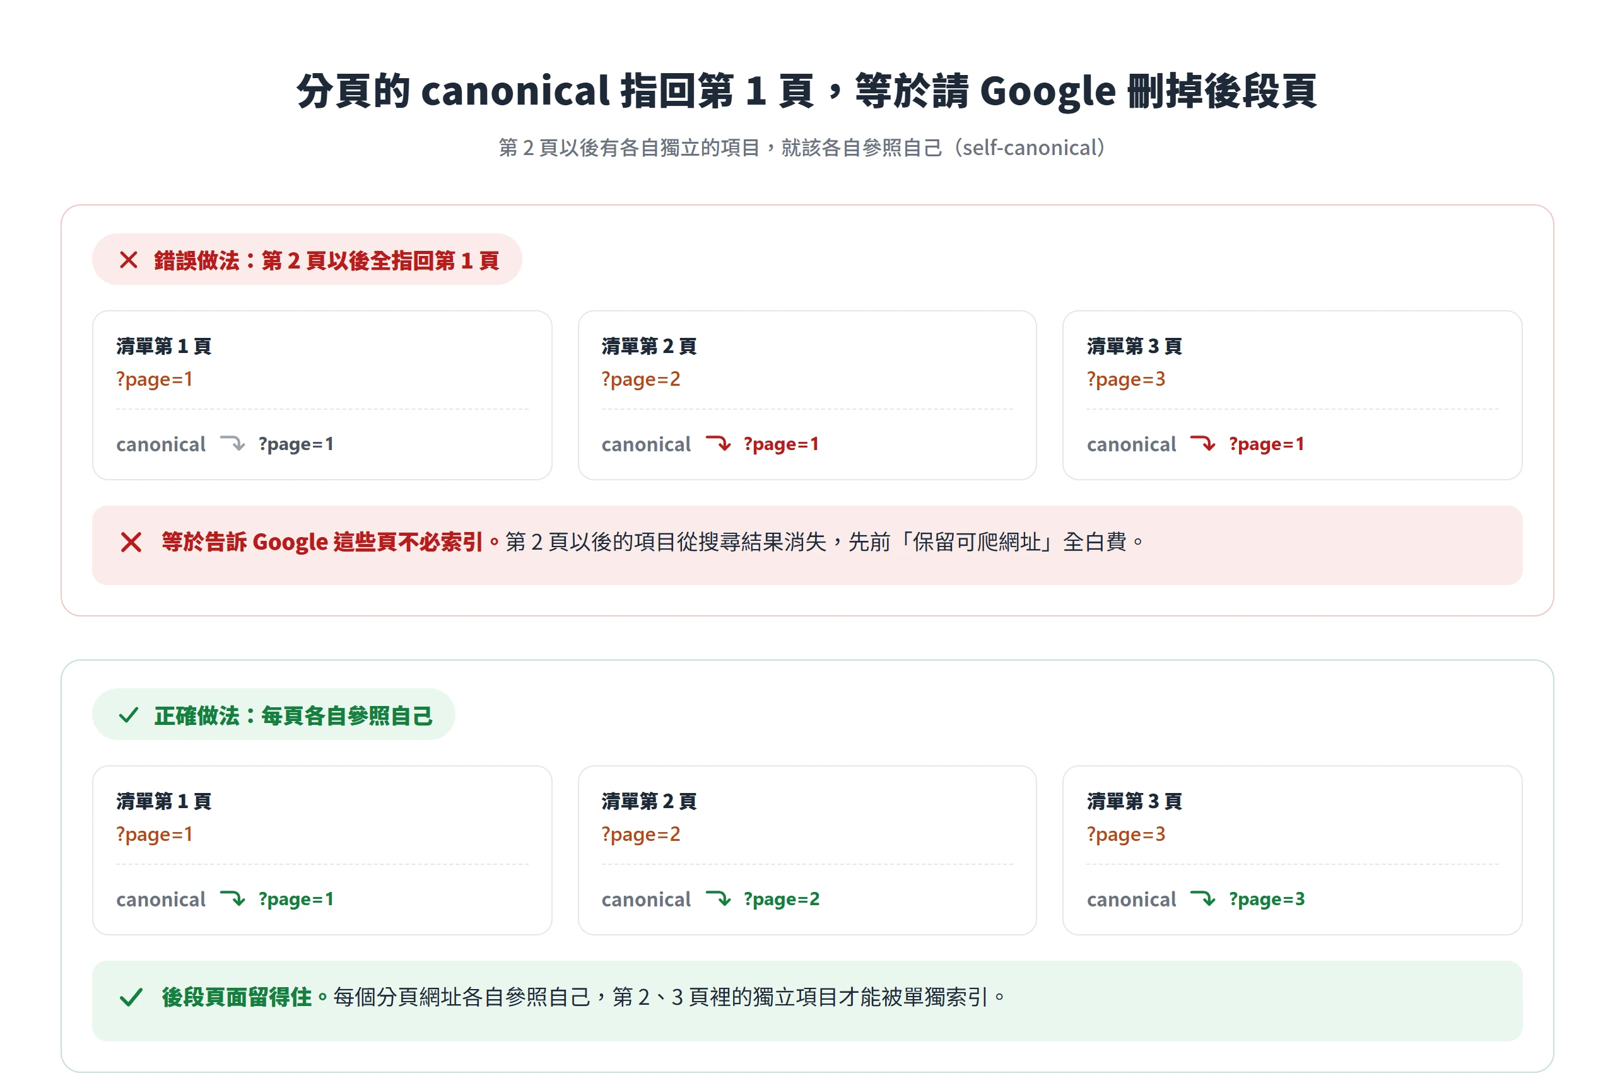Viewport: 1615px width, 1088px height.
Task: Click the green checkmark beside 後段頁面留得住
Action: pos(131,997)
